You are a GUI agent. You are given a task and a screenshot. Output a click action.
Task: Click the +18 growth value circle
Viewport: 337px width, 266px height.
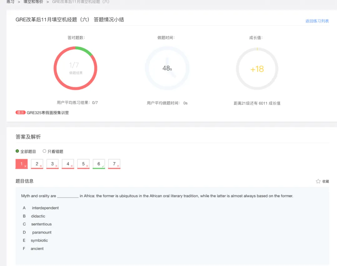coord(257,69)
